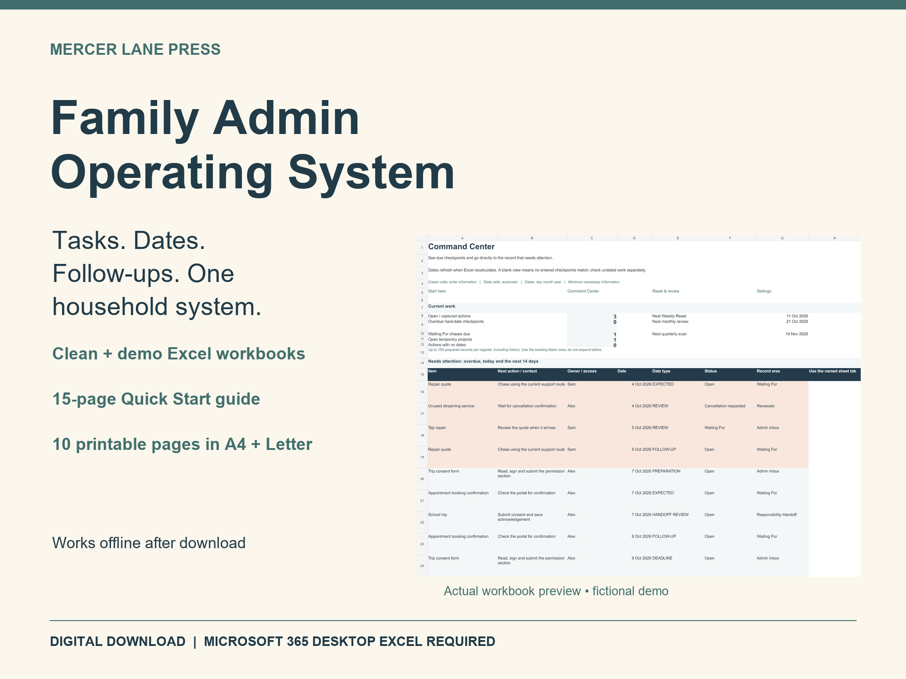Screen dimensions: 906x679
Task: Click "10 printable pages in A4 + Letter"
Action: pos(183,445)
